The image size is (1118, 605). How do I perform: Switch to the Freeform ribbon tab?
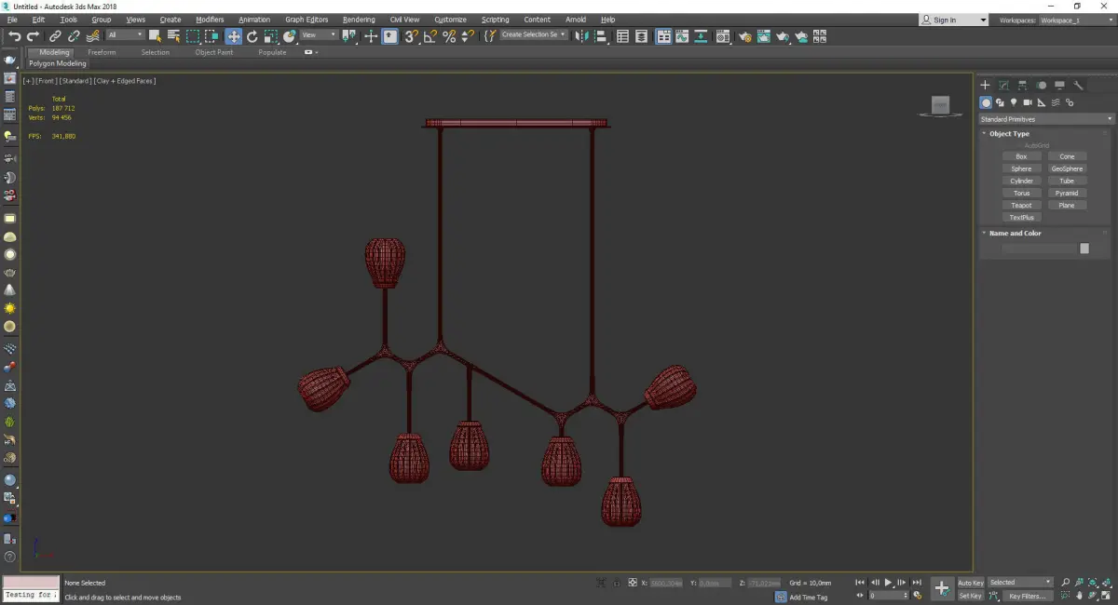click(x=102, y=52)
